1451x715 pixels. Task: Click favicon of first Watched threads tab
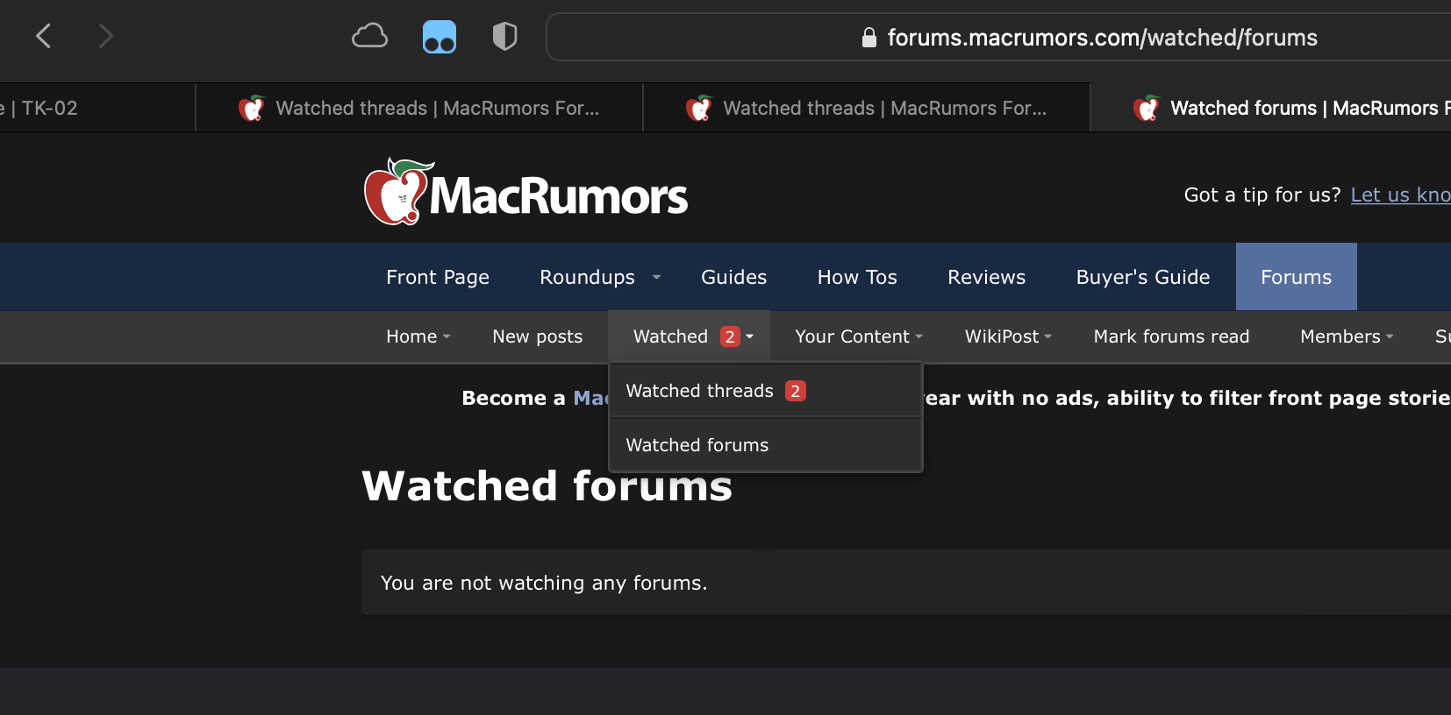(252, 108)
